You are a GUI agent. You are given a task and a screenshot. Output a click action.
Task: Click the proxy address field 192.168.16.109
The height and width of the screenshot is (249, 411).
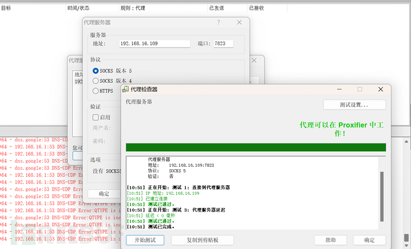click(155, 43)
